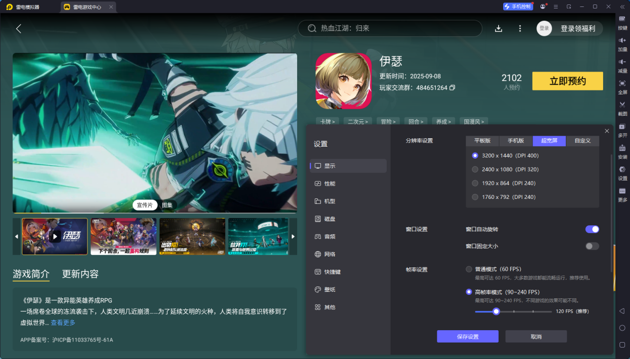The height and width of the screenshot is (359, 630).
Task: Open the 养成 tag
Action: tap(442, 121)
